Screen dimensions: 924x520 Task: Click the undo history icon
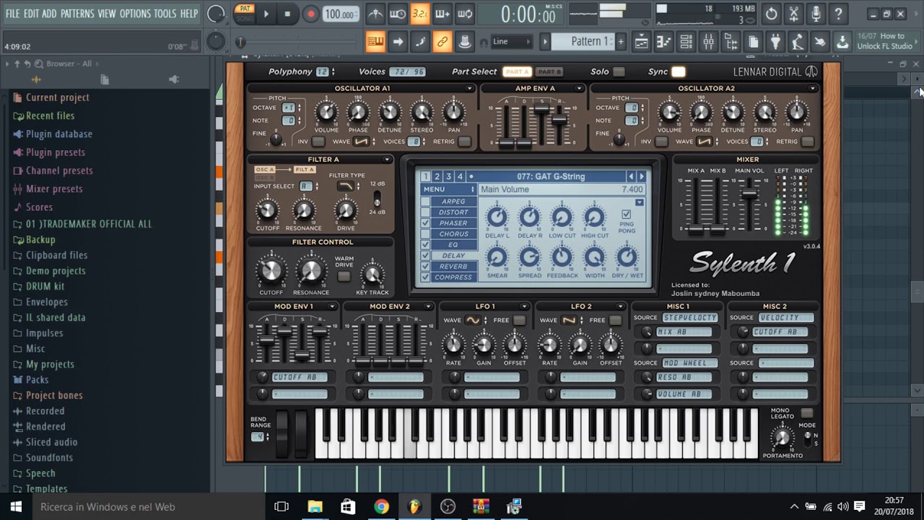coord(772,14)
